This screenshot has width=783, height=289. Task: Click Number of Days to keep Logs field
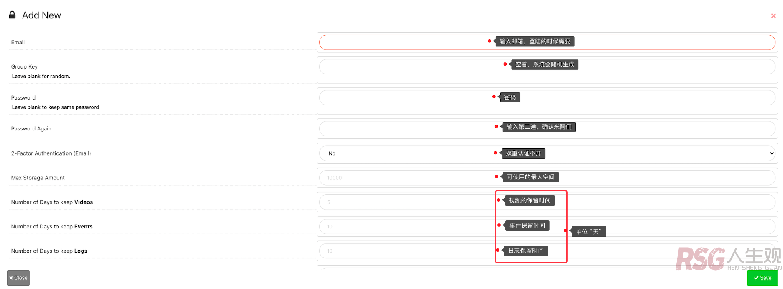547,251
